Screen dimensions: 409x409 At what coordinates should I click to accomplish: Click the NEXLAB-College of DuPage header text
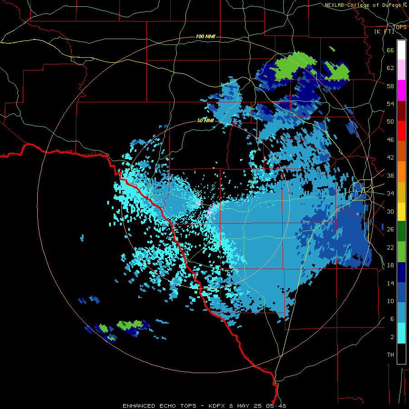[x=365, y=5]
